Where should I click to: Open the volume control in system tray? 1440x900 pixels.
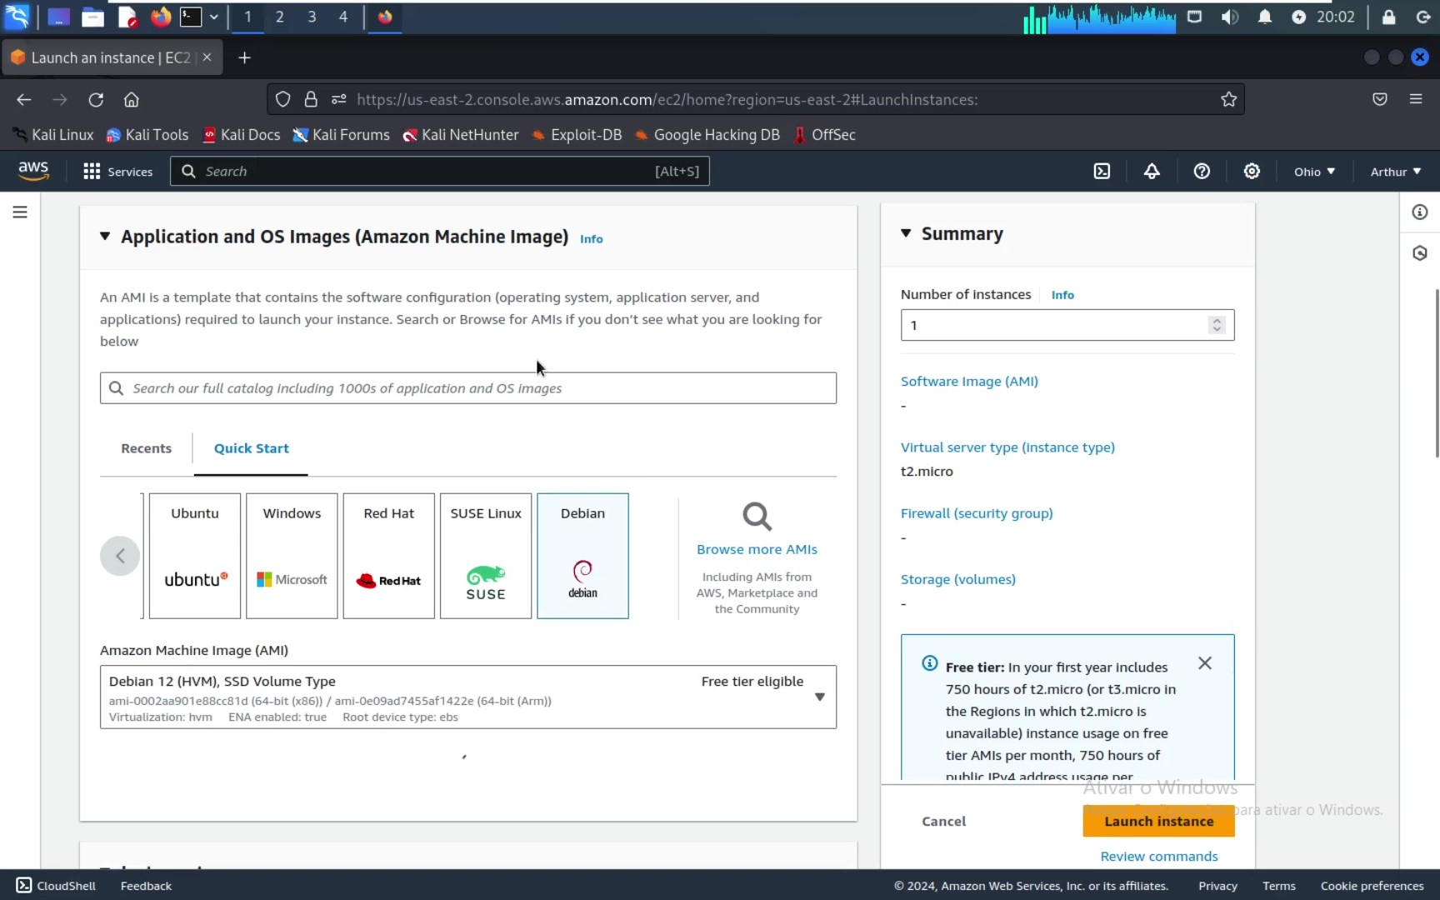[x=1230, y=17]
